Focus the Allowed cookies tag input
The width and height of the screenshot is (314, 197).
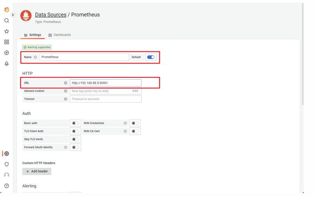pyautogui.click(x=100, y=91)
